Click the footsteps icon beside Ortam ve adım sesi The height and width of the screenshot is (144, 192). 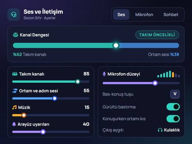[x=15, y=91]
